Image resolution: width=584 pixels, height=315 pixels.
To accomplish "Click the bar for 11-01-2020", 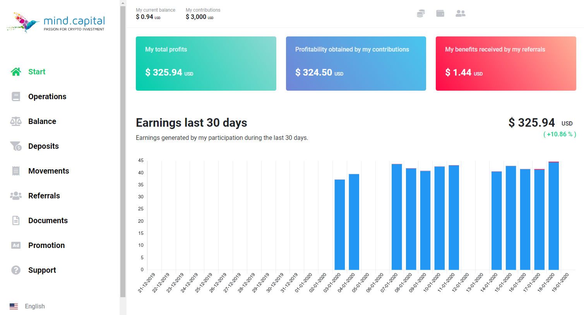I will (x=454, y=217).
